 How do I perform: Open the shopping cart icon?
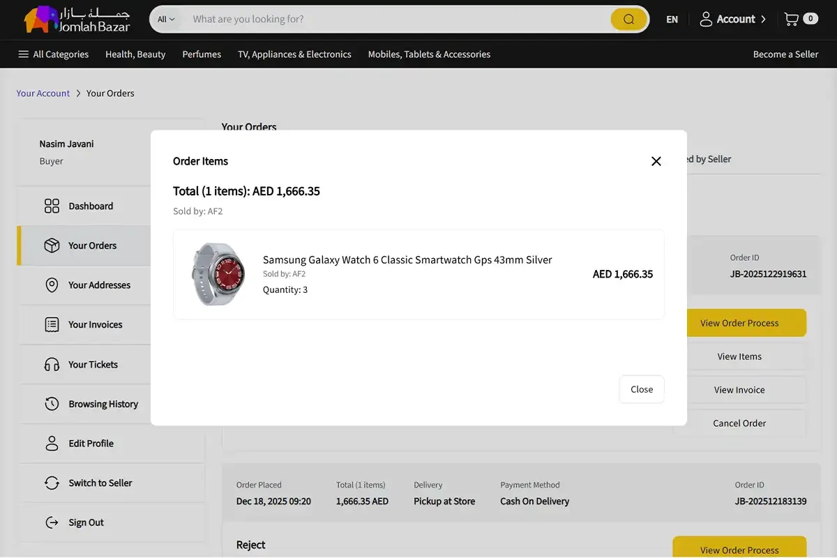[x=792, y=20]
